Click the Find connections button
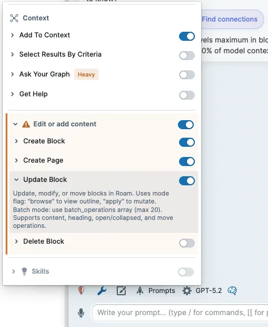Viewport: 268px width, 327px height. pyautogui.click(x=232, y=19)
